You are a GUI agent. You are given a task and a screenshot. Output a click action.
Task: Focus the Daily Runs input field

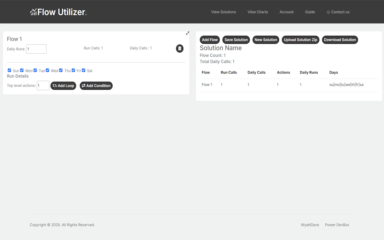36,49
